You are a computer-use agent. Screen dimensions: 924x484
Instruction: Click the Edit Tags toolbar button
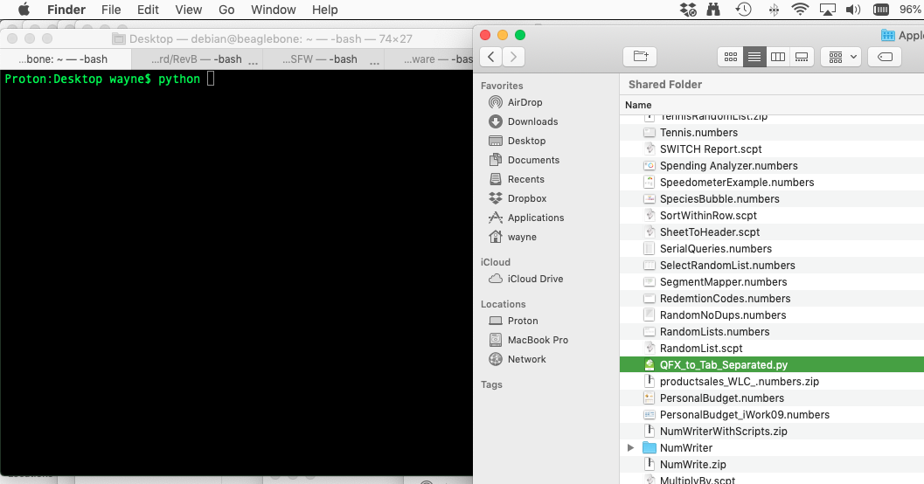click(885, 57)
